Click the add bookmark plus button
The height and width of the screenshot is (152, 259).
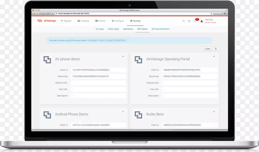52,14
